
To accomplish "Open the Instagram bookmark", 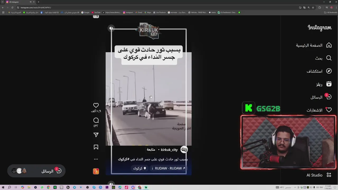I will 128,12.
